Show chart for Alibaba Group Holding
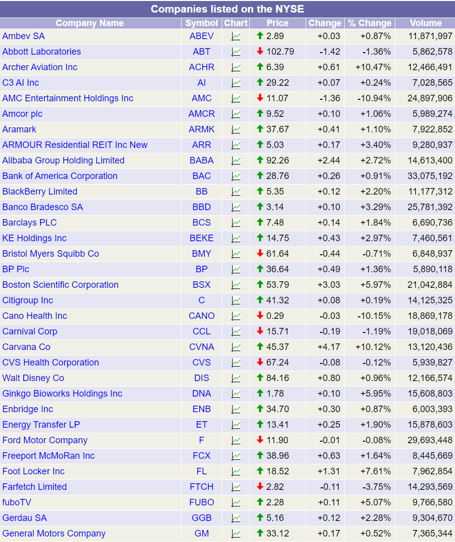The height and width of the screenshot is (542, 455). point(236,161)
